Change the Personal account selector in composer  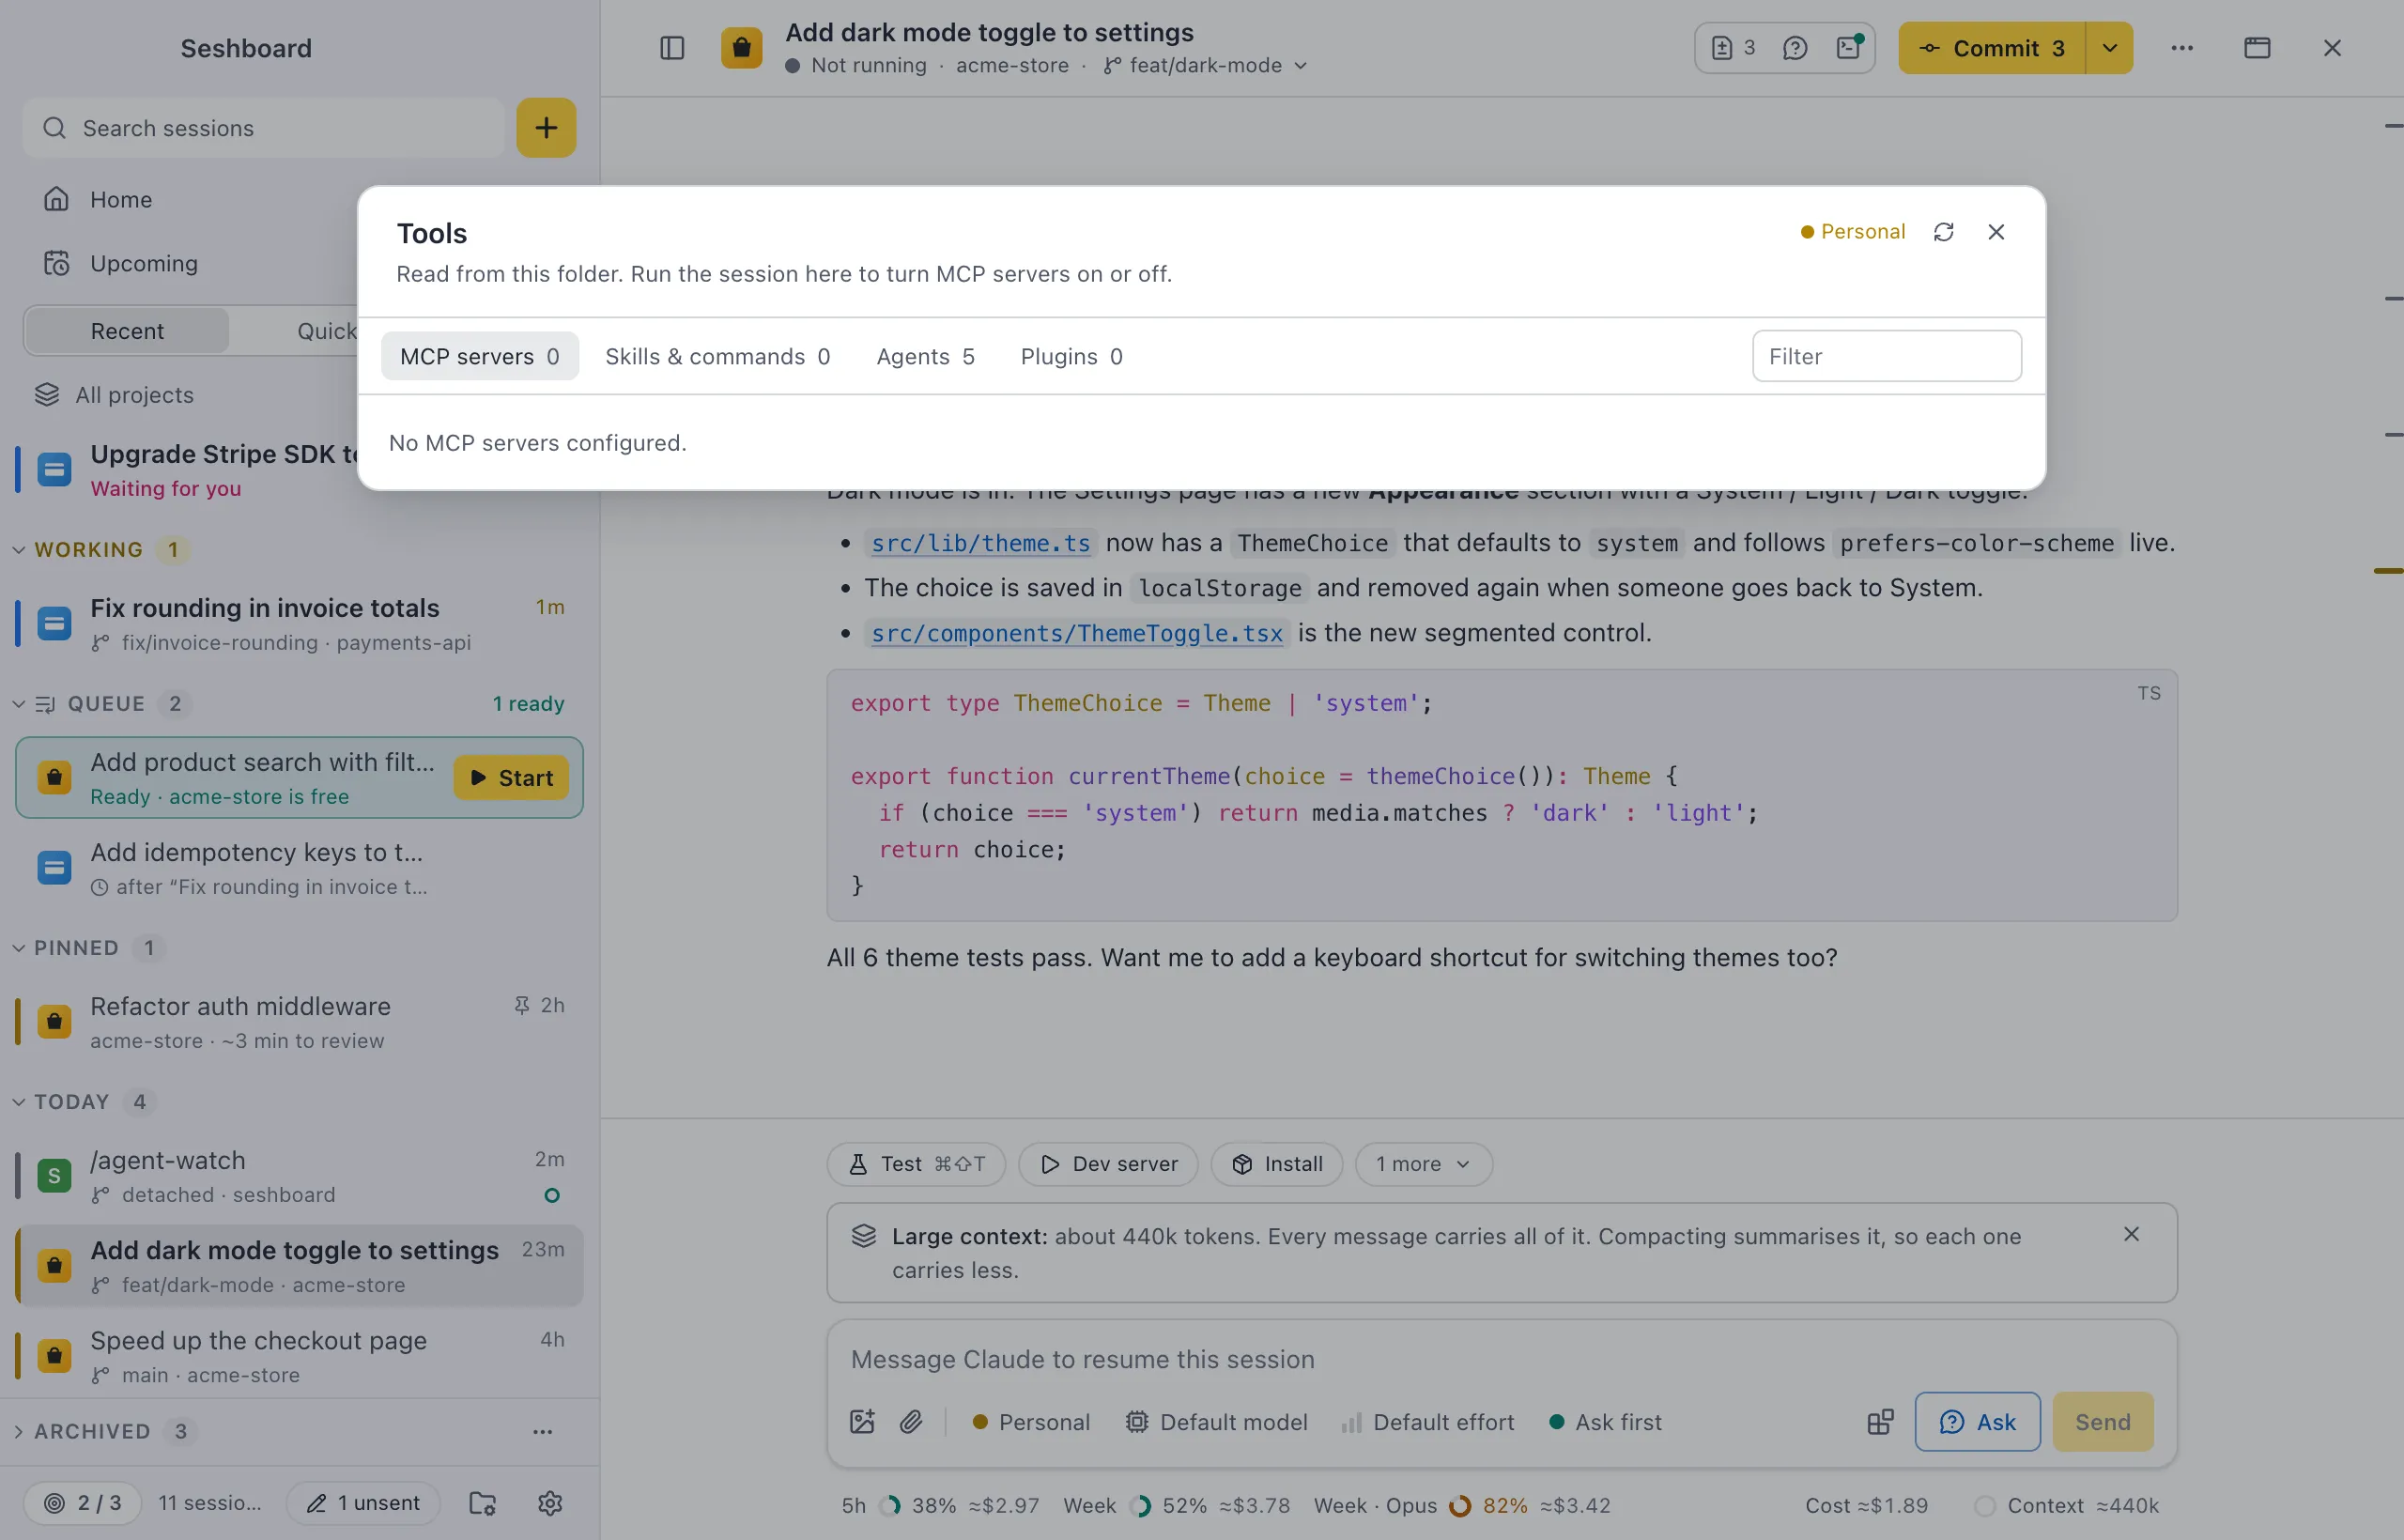[x=1031, y=1422]
